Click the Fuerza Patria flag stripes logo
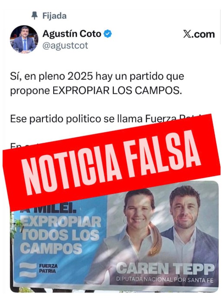Screen dimensions: 224x300 (28, 270)
